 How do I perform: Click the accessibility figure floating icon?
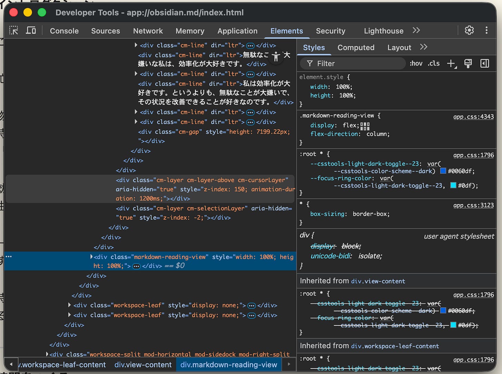(x=276, y=57)
